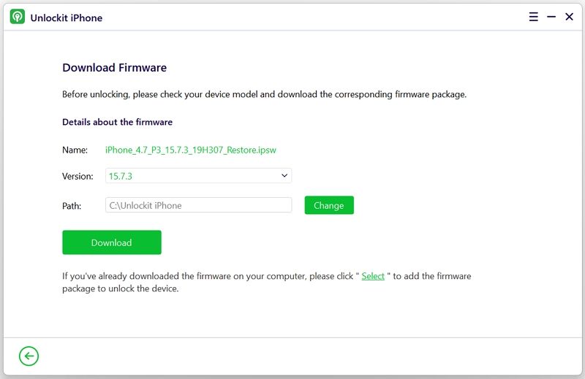
Task: Click the Name: label
Action: [x=75, y=150]
